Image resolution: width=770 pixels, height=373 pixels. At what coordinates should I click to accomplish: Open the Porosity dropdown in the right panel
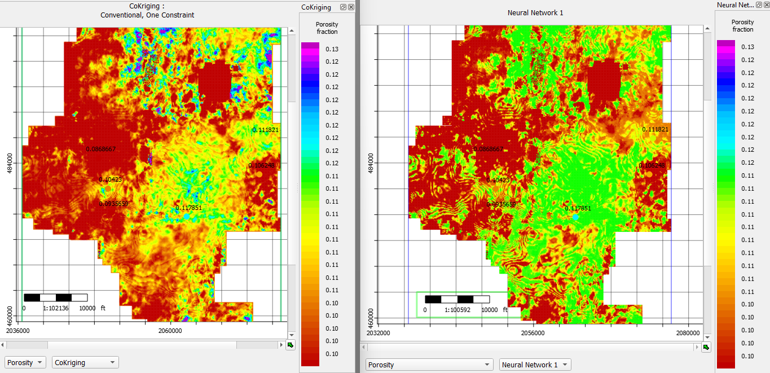429,365
